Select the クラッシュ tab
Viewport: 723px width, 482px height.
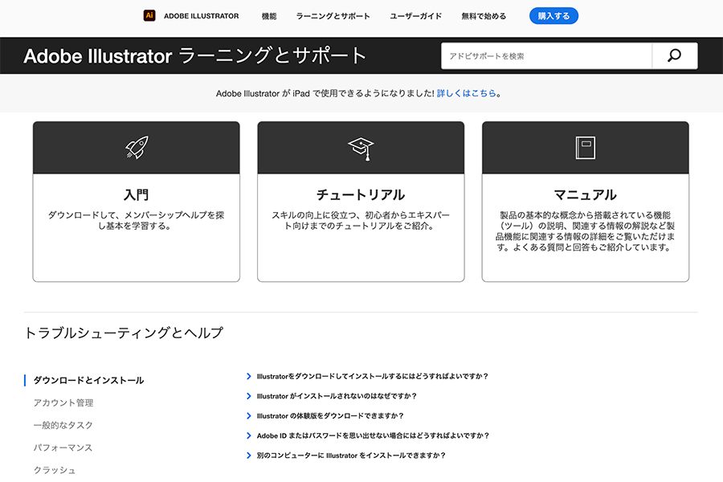pyautogui.click(x=55, y=471)
